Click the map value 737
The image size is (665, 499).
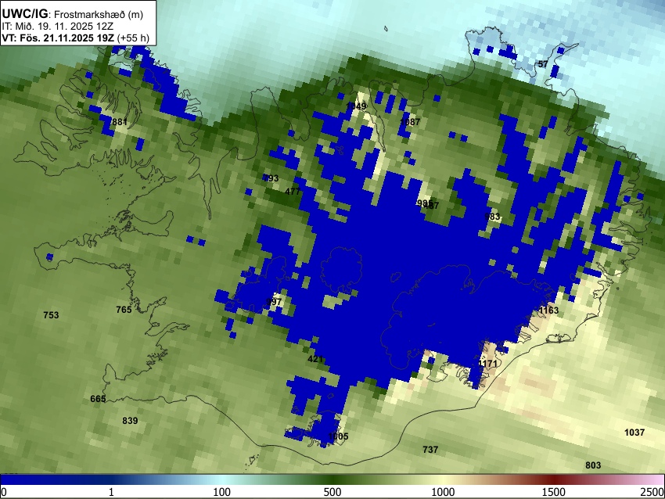click(430, 450)
